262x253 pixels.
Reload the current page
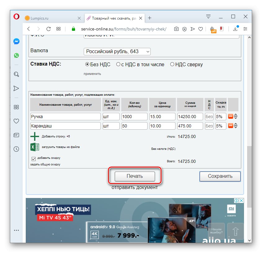pos(48,29)
